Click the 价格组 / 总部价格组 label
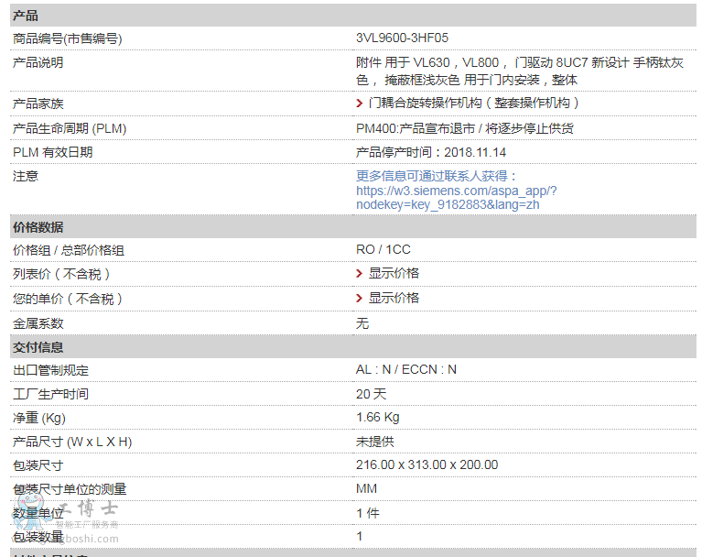The image size is (702, 557). pyautogui.click(x=69, y=250)
